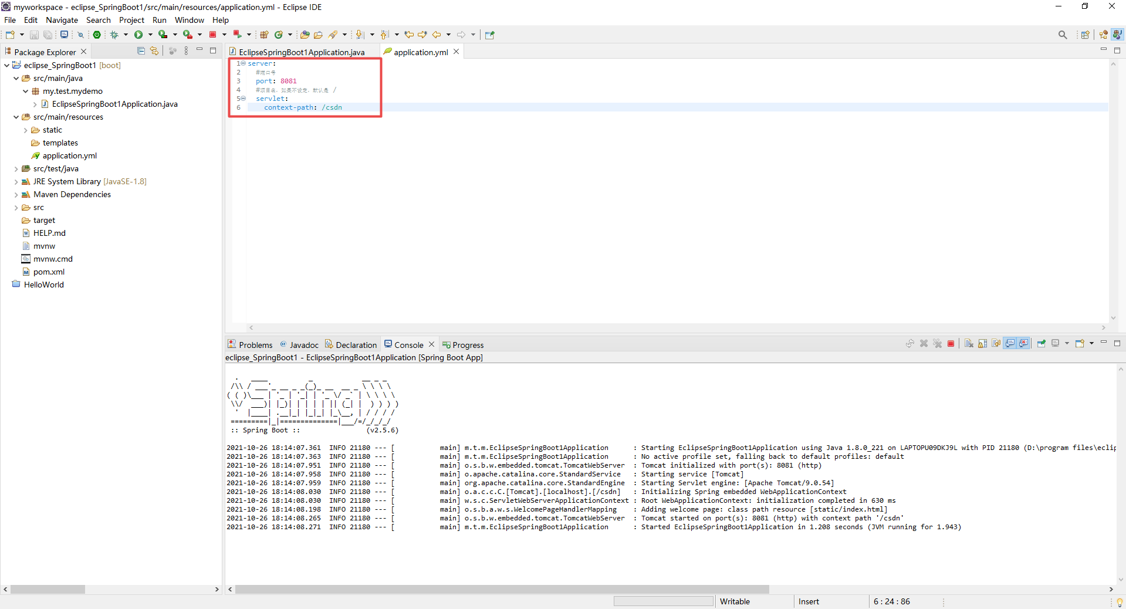Click the lightbulb tip icon in status bar
The height and width of the screenshot is (609, 1126).
tap(1120, 602)
